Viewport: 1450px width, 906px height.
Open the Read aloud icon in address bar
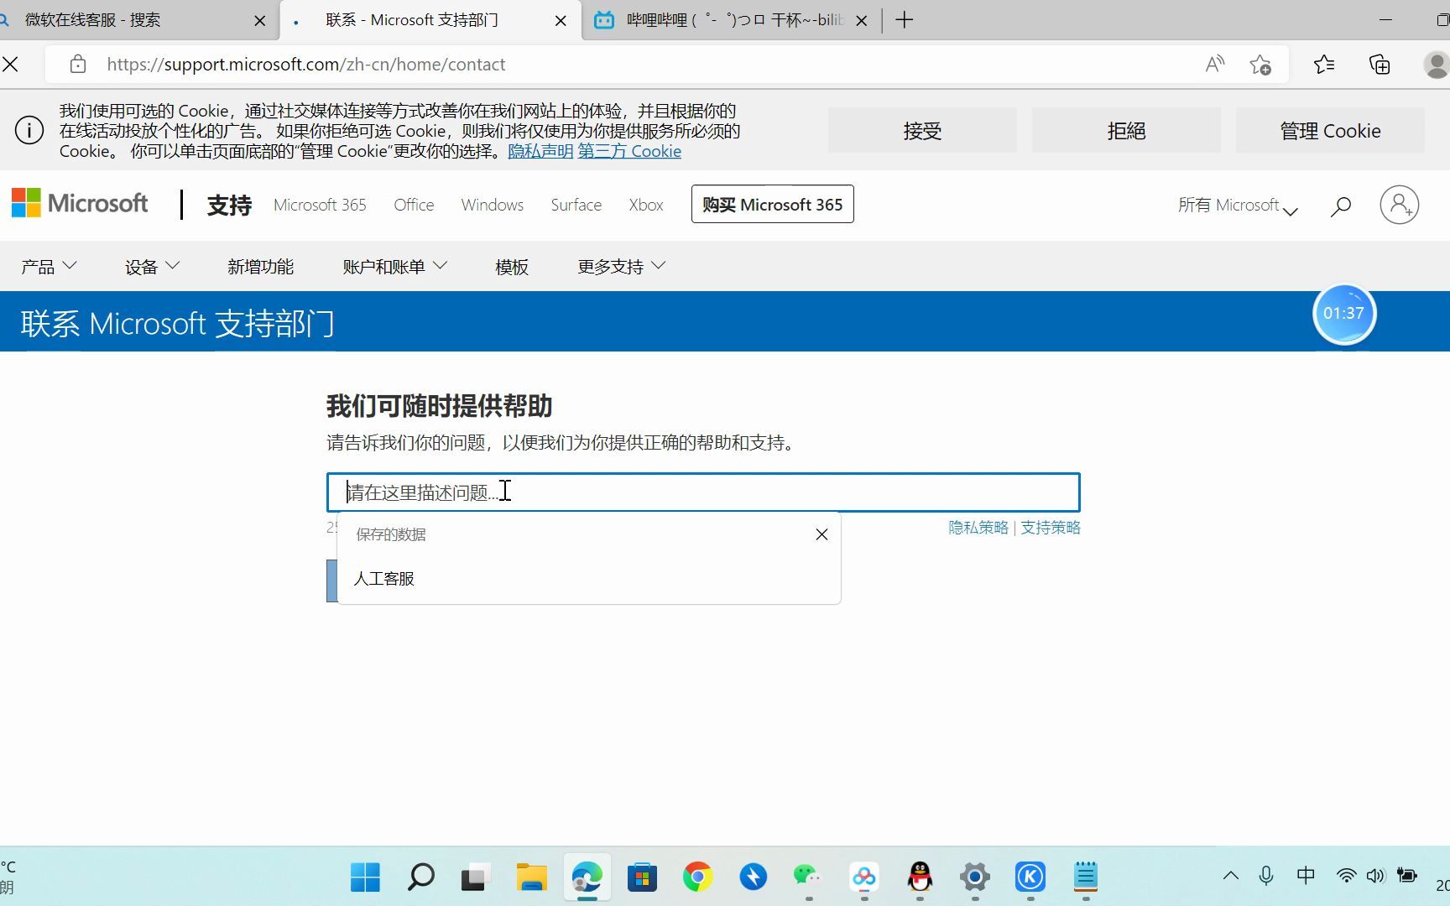1213,64
